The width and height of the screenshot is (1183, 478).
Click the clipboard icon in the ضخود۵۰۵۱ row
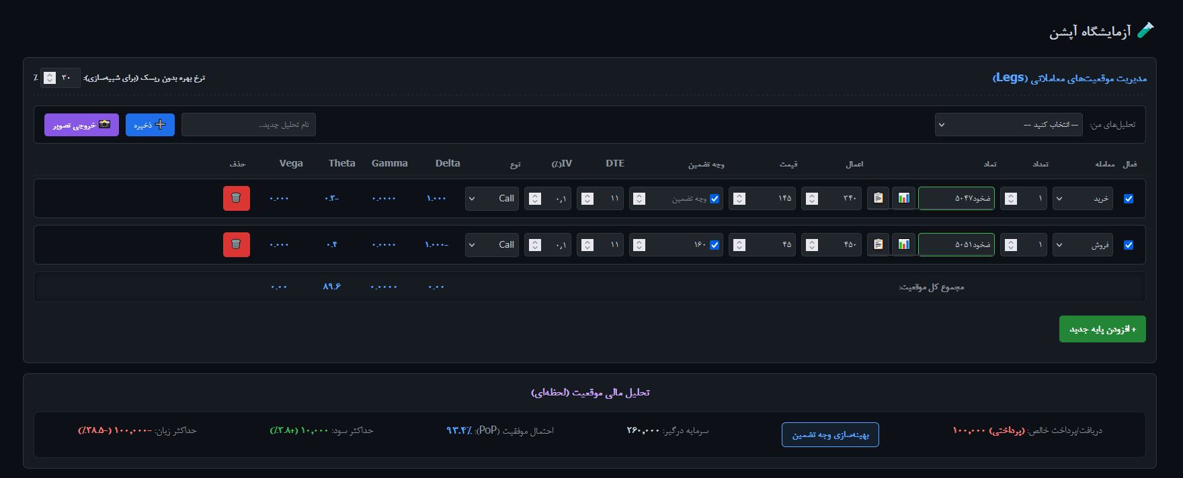(878, 245)
